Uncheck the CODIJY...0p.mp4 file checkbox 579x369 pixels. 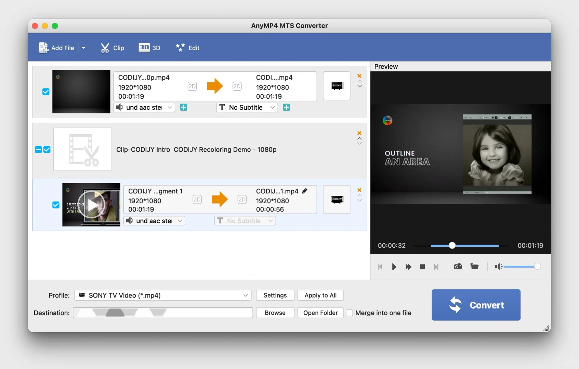pyautogui.click(x=46, y=92)
